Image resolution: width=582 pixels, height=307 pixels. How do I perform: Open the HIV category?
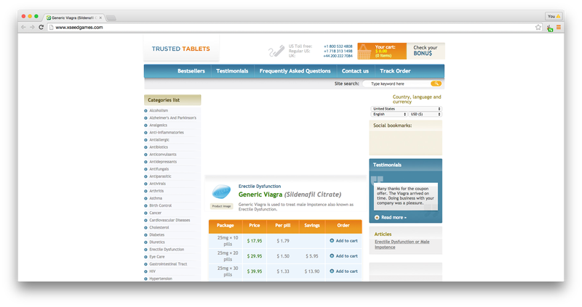click(153, 271)
